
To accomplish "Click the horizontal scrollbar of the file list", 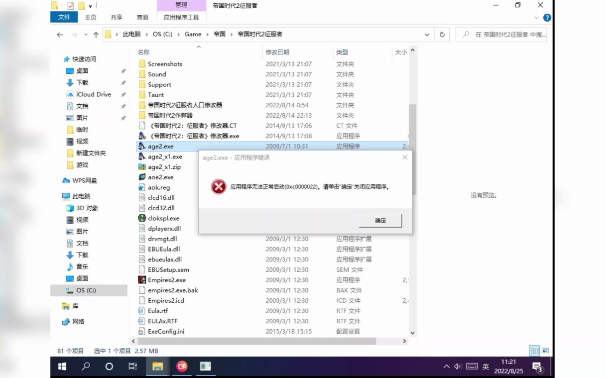I will click(257, 341).
